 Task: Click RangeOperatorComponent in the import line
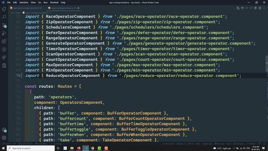click(x=72, y=38)
